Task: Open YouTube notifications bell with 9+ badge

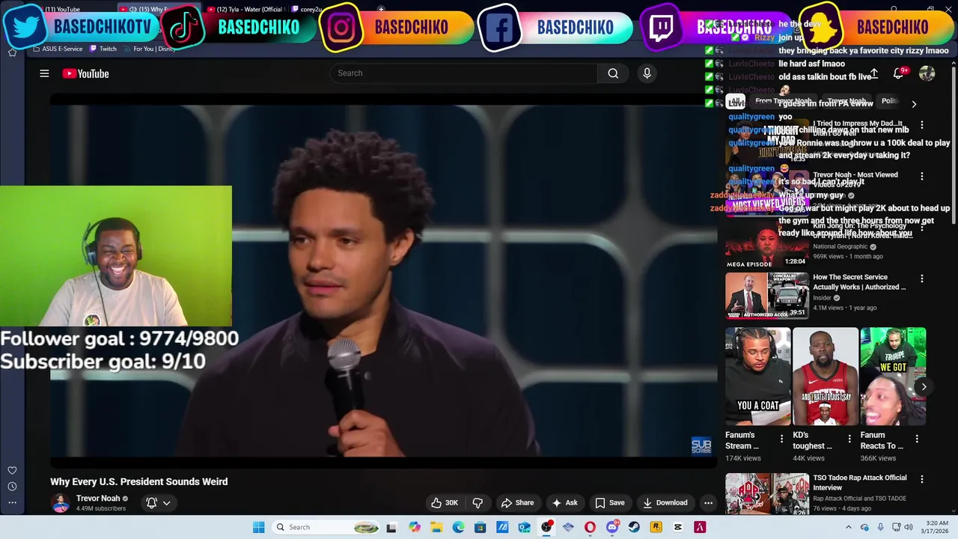Action: (899, 73)
